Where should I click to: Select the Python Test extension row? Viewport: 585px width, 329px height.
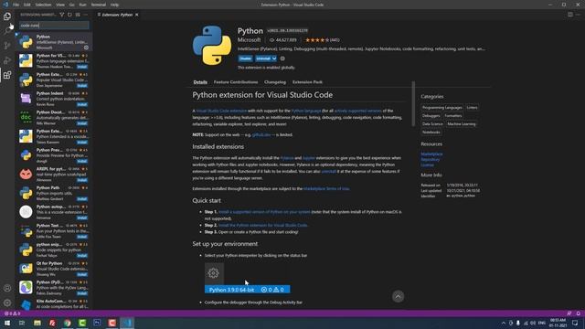54,230
